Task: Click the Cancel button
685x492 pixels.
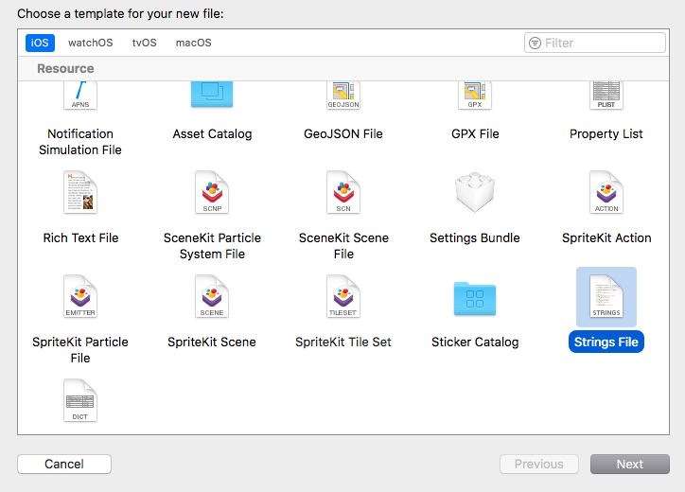Action: (x=64, y=464)
